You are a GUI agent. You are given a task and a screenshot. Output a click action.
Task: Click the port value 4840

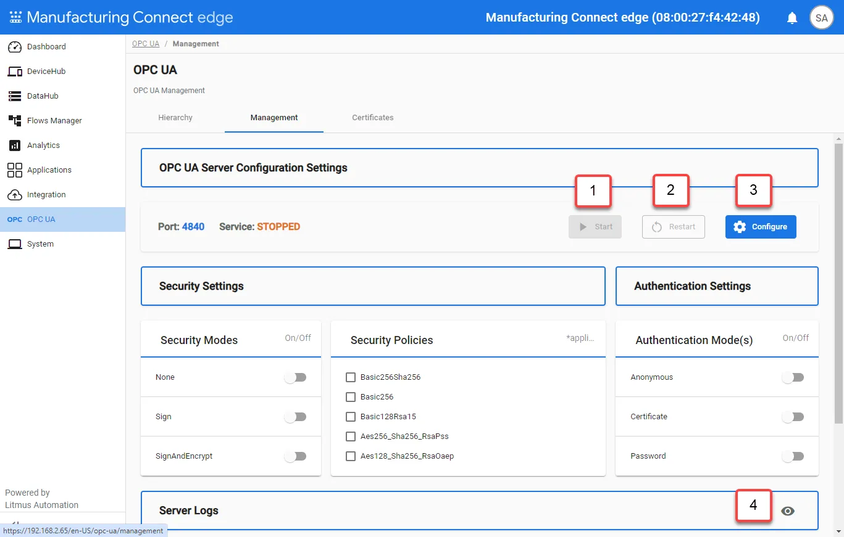point(193,227)
